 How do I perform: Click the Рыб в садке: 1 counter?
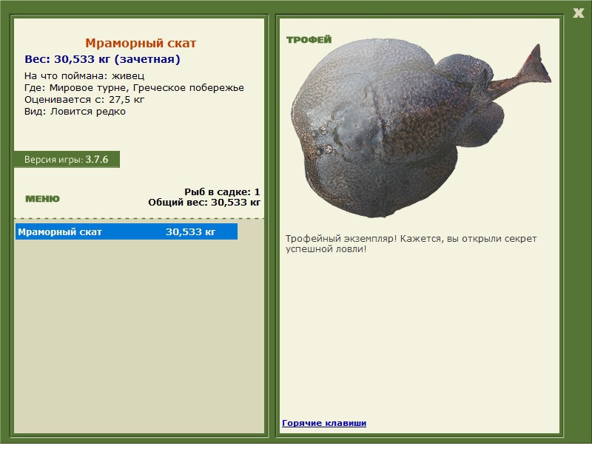(x=222, y=192)
